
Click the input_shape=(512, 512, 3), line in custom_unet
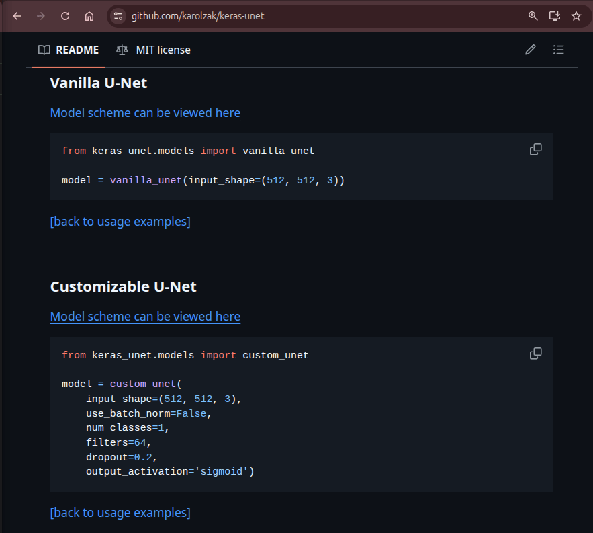click(164, 399)
